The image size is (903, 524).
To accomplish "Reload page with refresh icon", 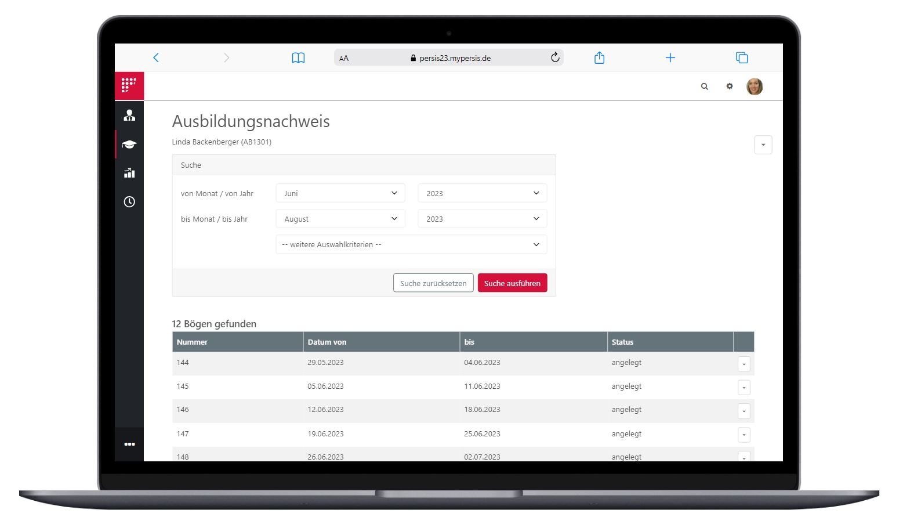I will [x=555, y=57].
